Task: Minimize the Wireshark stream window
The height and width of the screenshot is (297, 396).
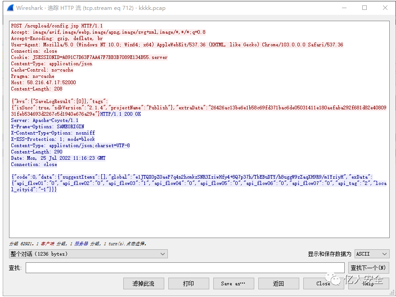Action: (344, 8)
